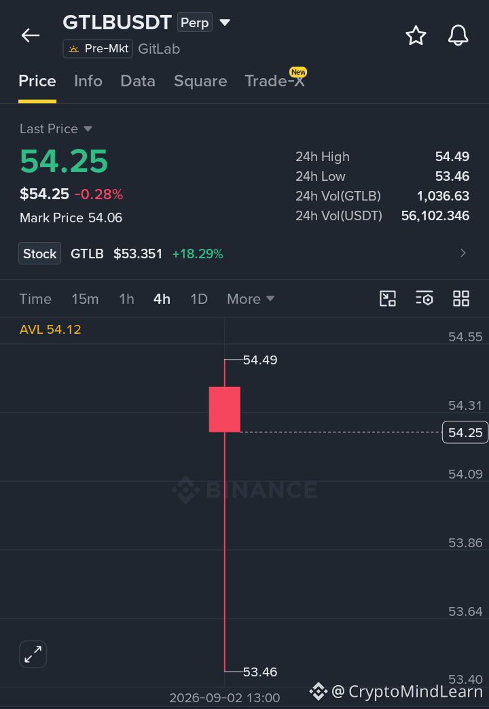
Task: Select the Time chart view
Action: click(35, 299)
